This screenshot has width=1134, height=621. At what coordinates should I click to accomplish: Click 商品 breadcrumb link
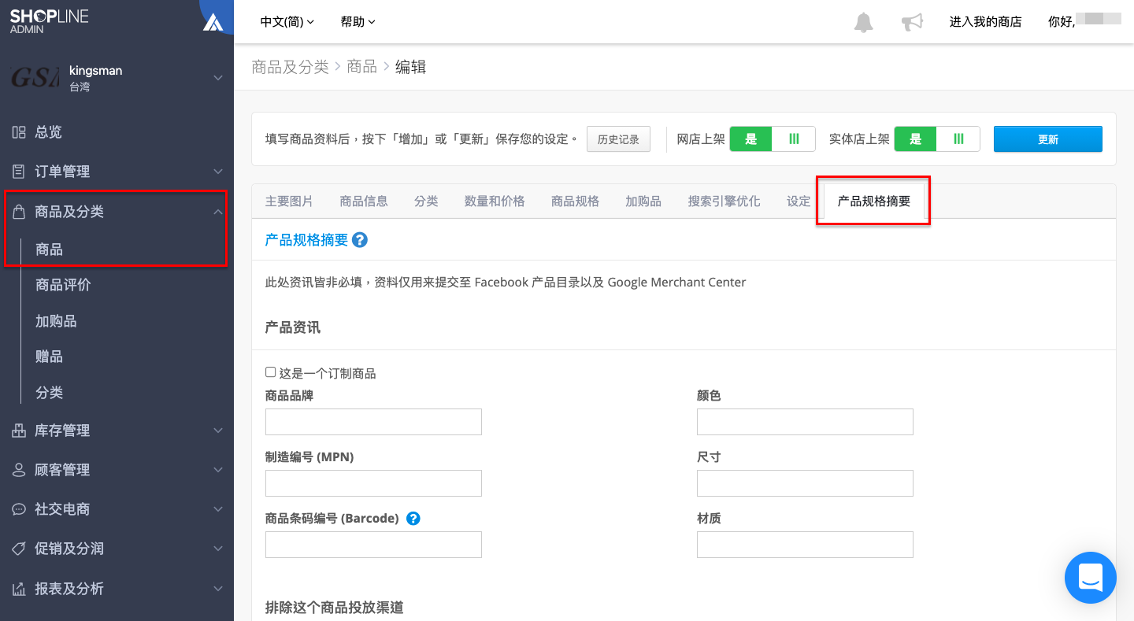click(362, 67)
